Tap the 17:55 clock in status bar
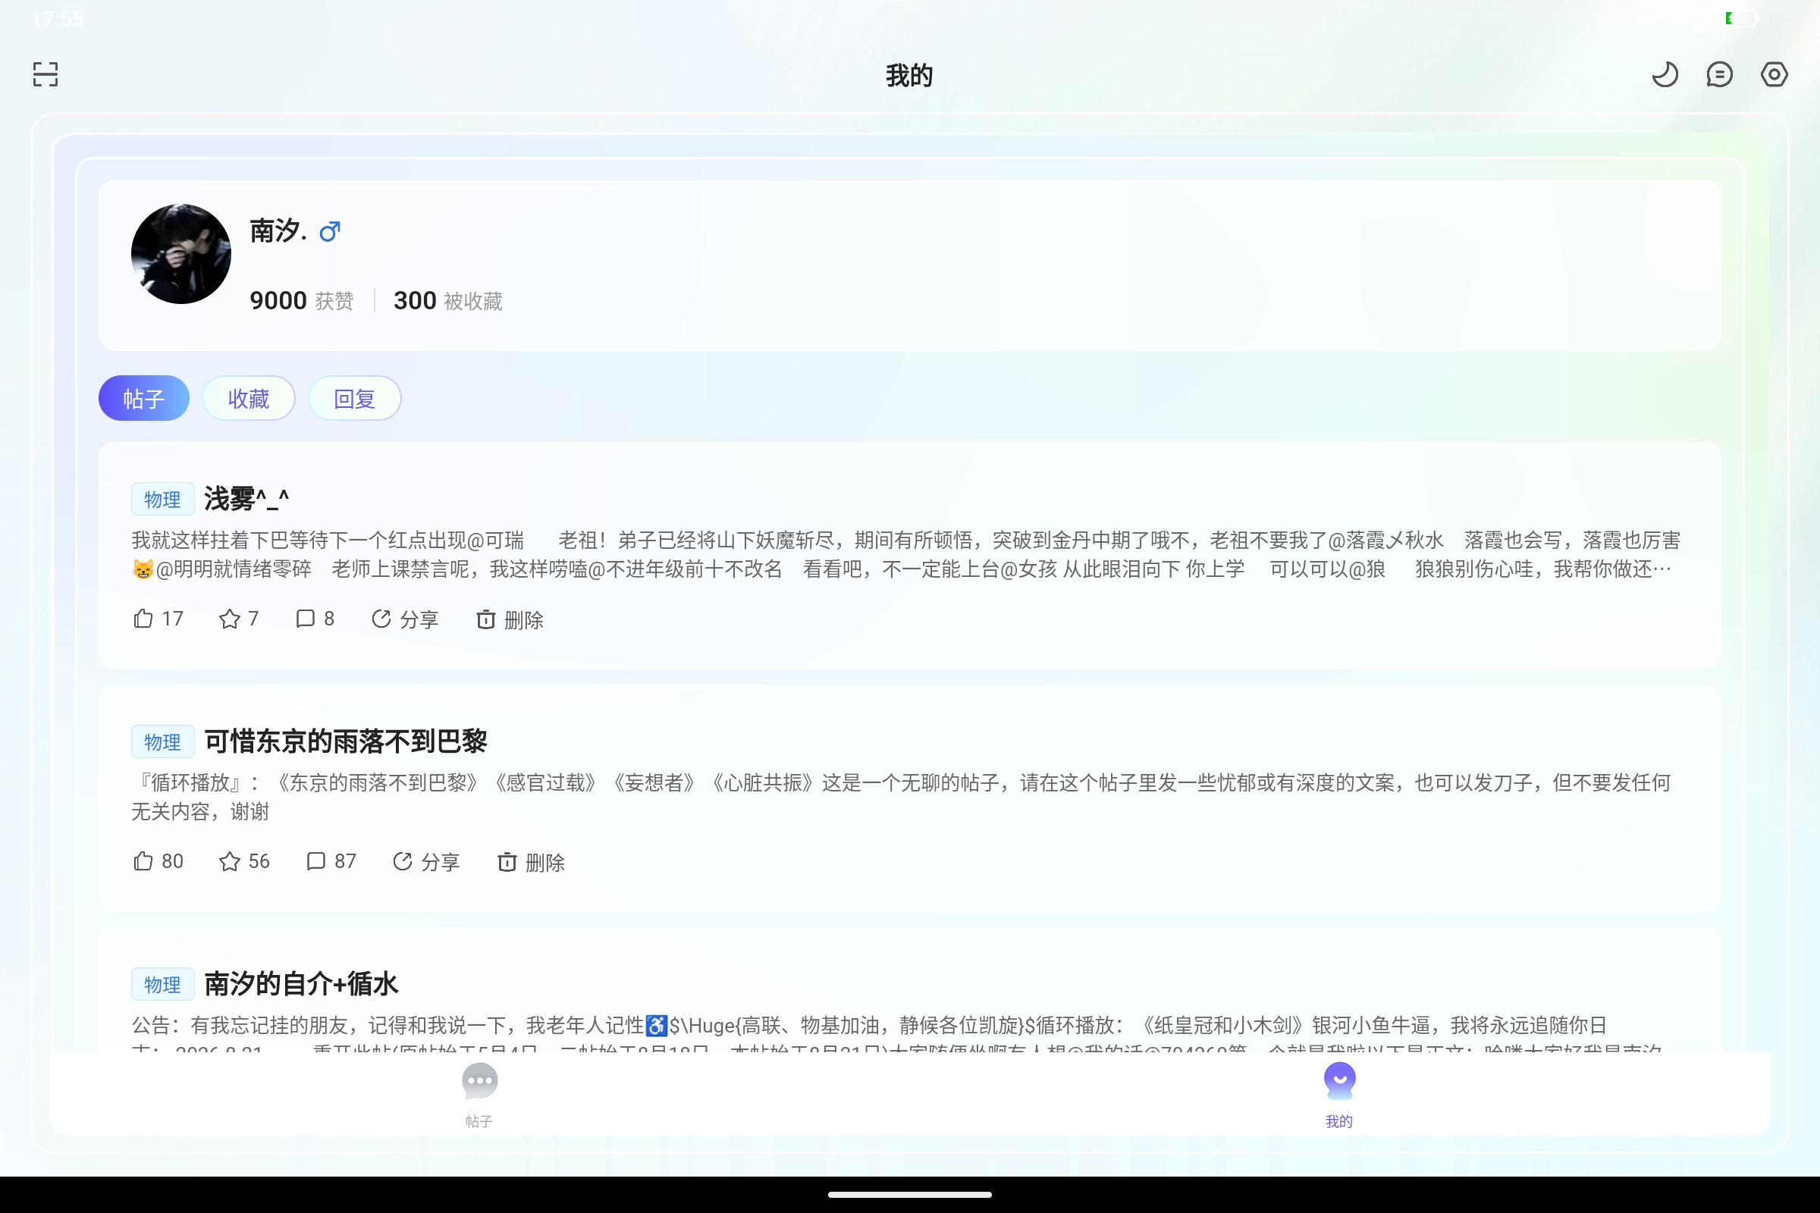1820x1213 pixels. click(58, 20)
